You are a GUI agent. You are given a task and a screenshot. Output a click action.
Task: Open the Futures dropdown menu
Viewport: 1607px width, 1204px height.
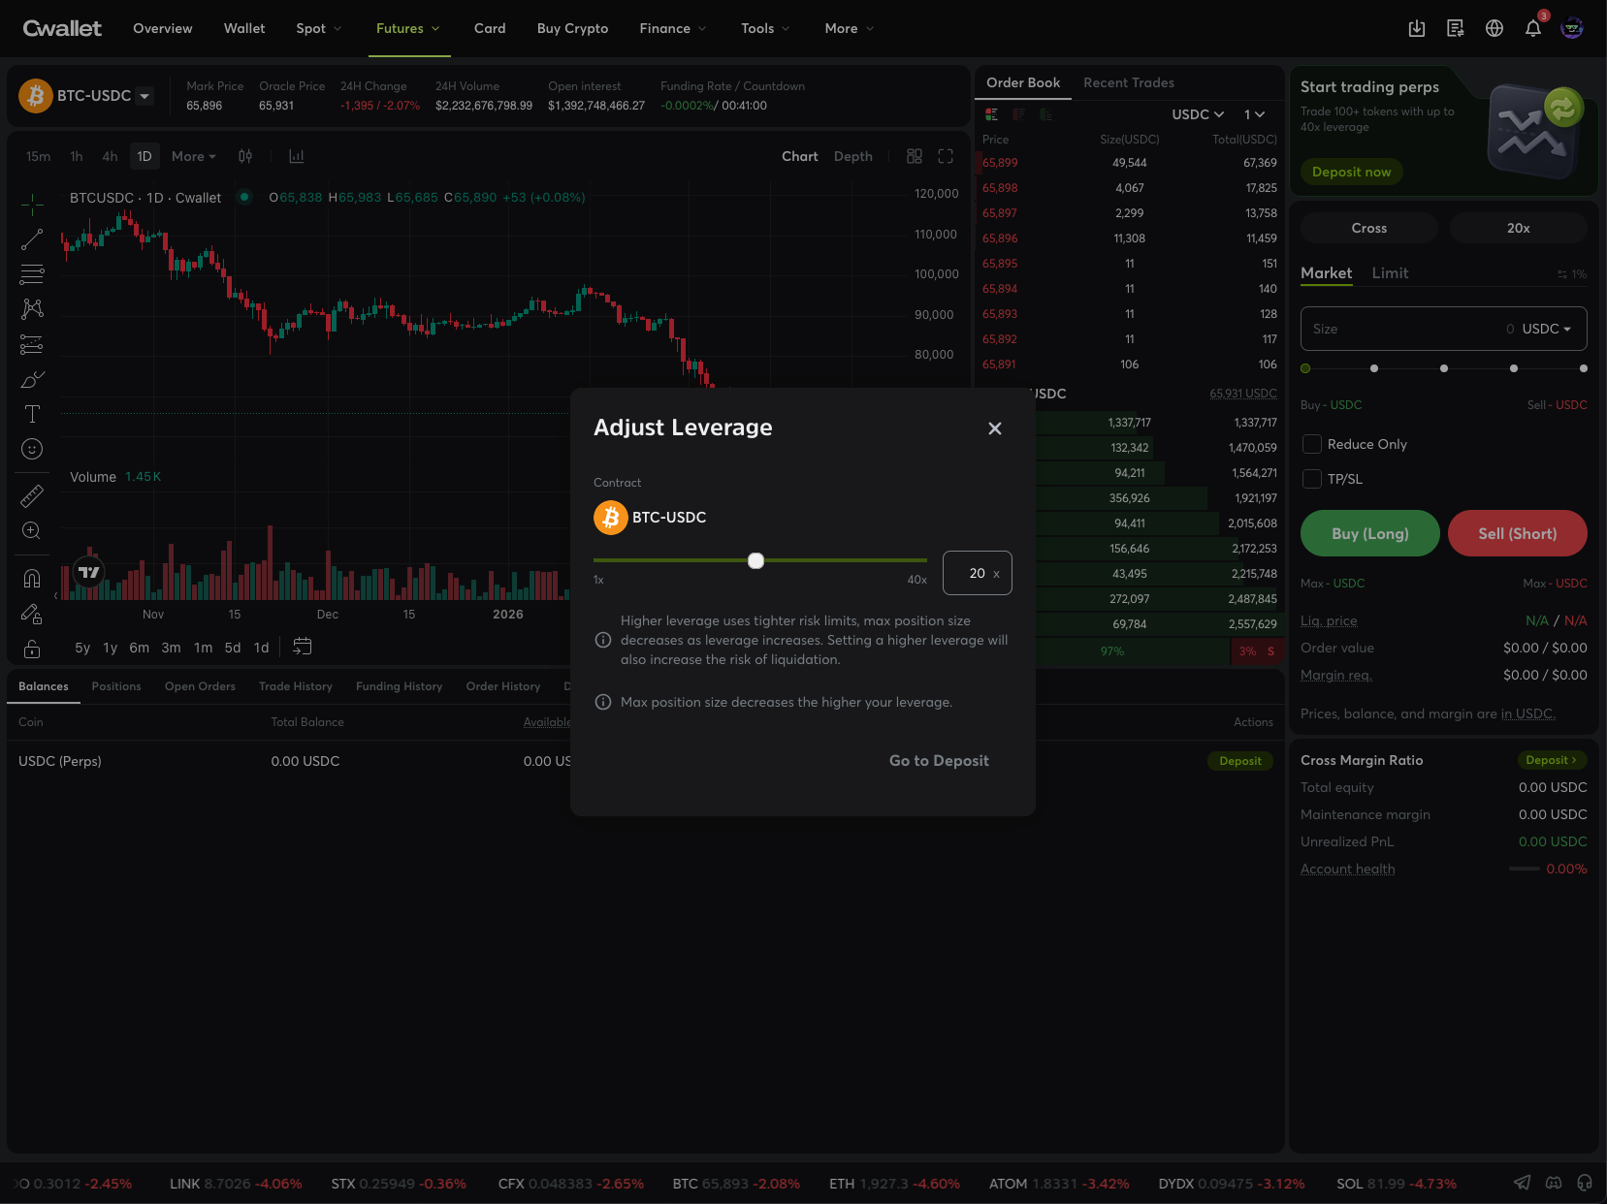407,29
